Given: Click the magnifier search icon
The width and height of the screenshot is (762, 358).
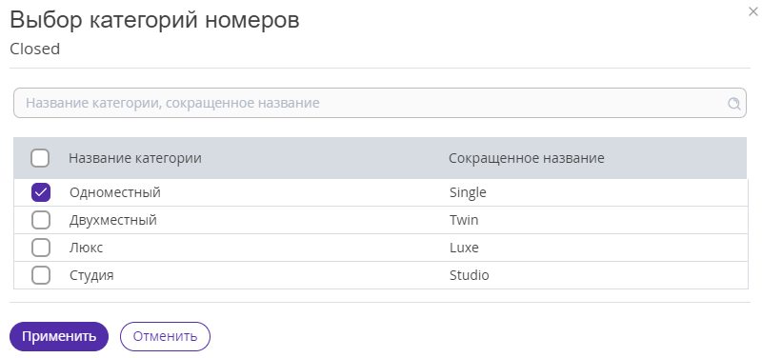Looking at the screenshot, I should click(733, 103).
